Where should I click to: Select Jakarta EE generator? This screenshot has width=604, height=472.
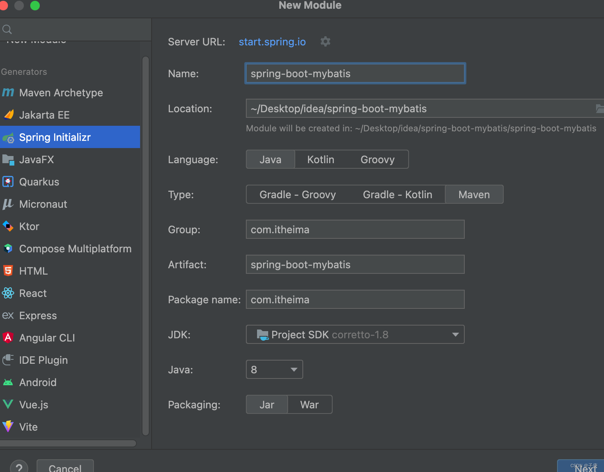coord(70,115)
